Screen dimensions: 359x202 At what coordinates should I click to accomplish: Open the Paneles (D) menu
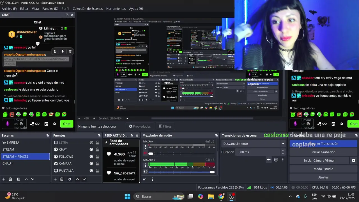click(50, 9)
